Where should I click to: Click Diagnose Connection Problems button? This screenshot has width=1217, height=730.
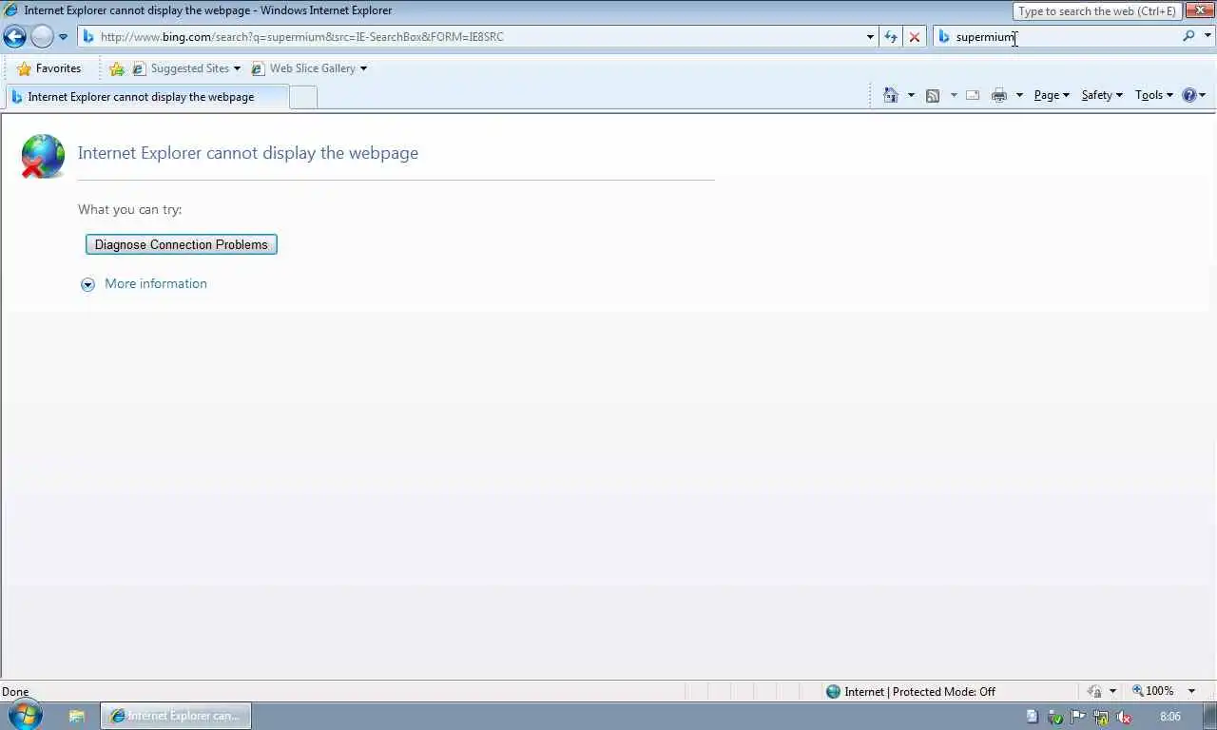(182, 244)
